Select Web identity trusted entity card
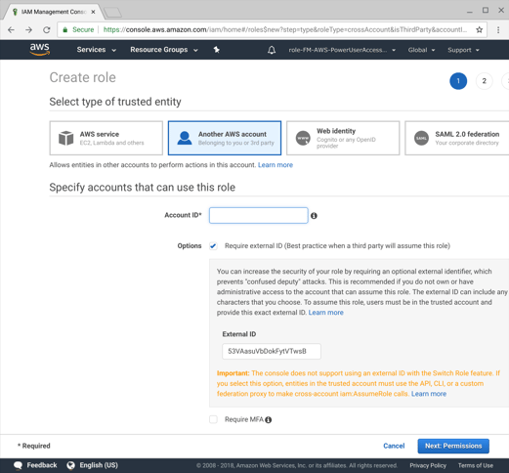 [343, 138]
